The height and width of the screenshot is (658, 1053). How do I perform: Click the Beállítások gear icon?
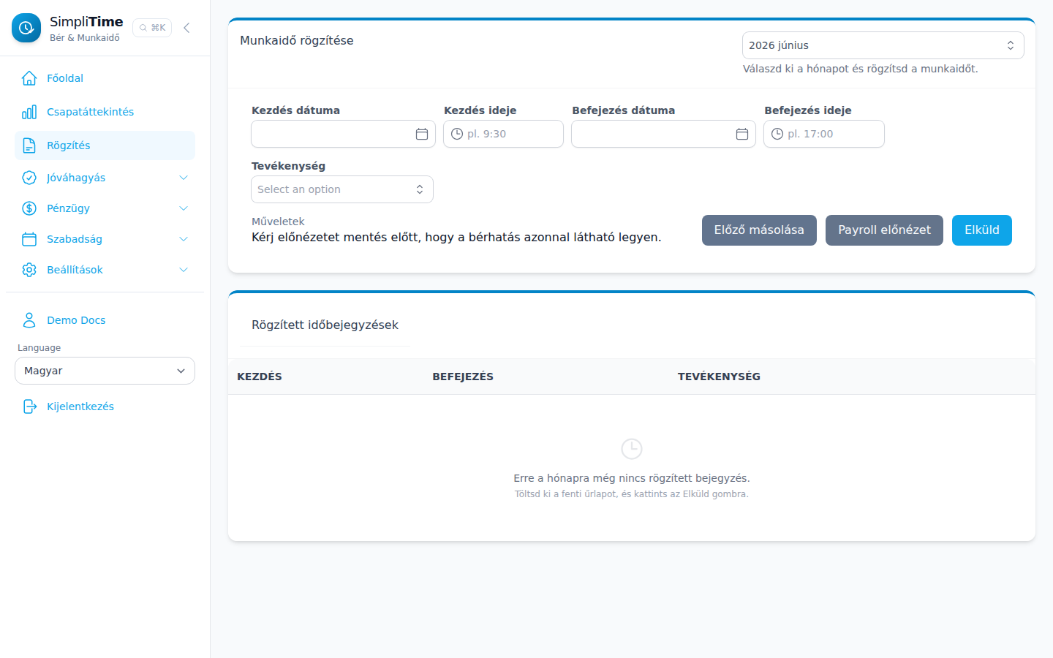[29, 270]
